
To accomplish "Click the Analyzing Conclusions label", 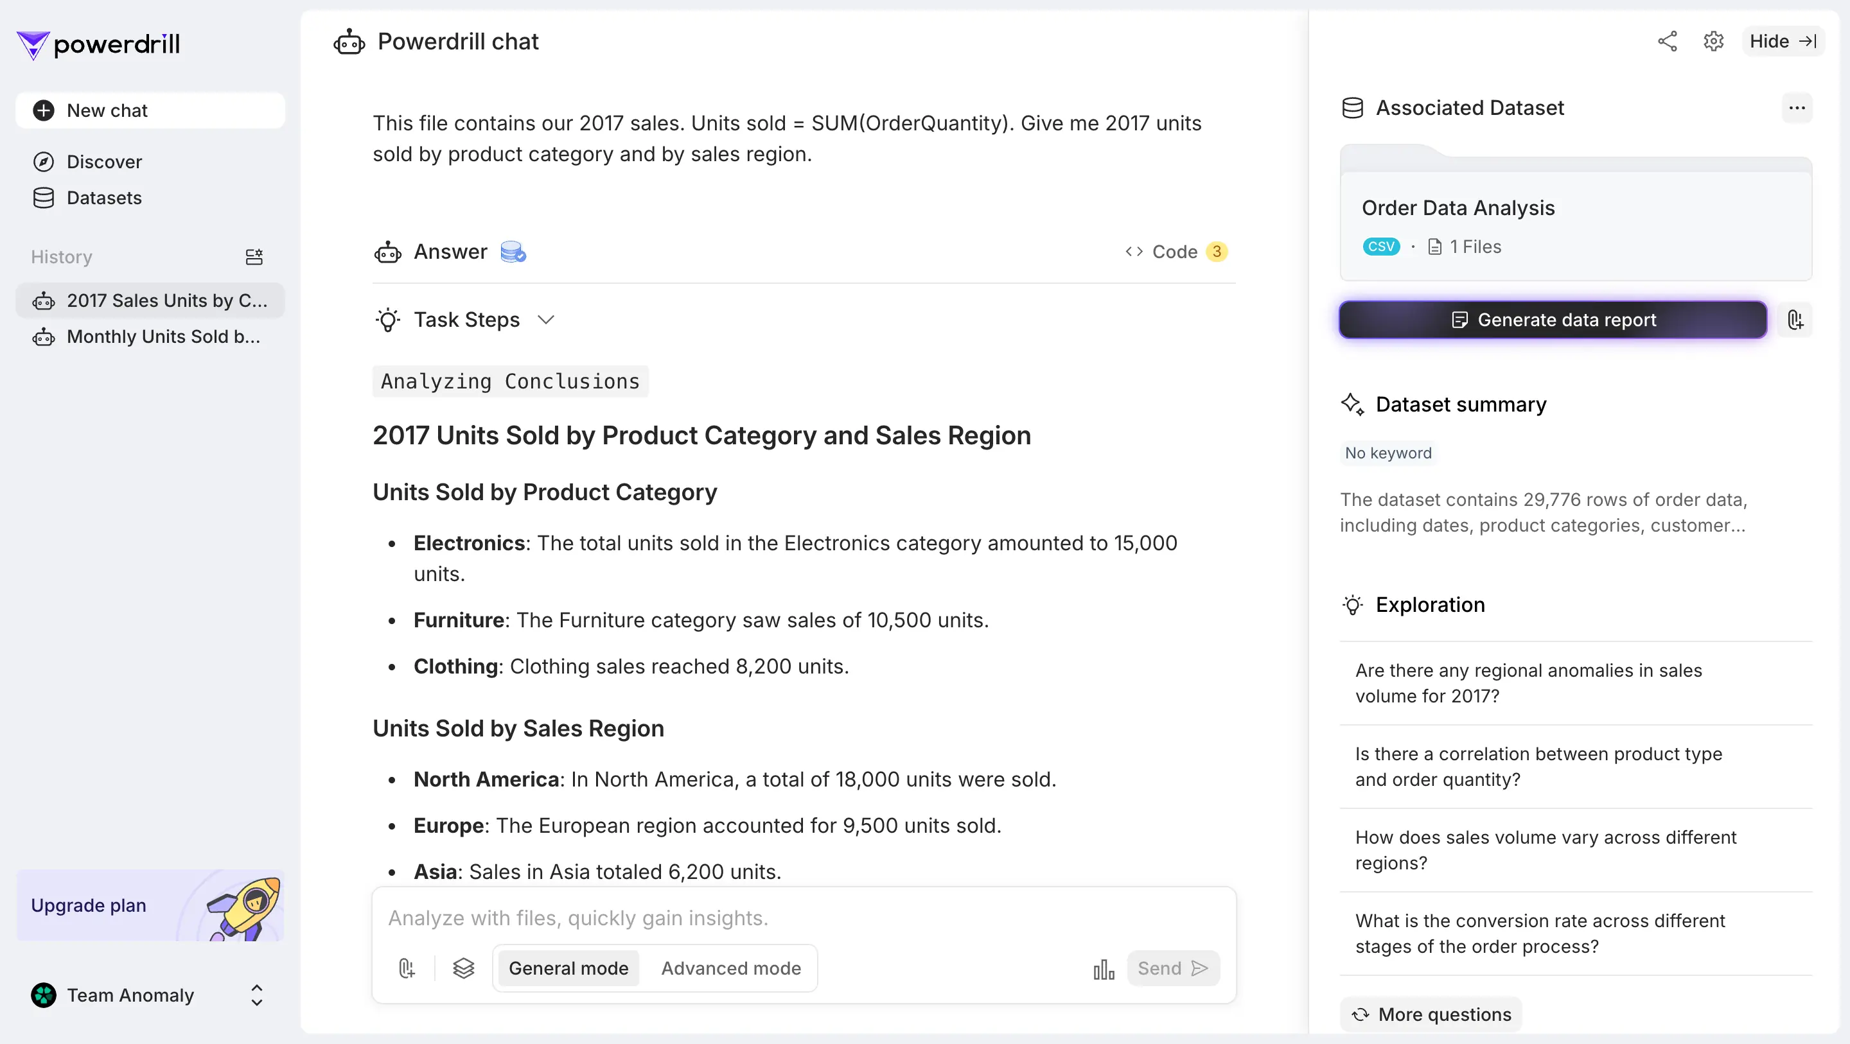I will tap(510, 381).
